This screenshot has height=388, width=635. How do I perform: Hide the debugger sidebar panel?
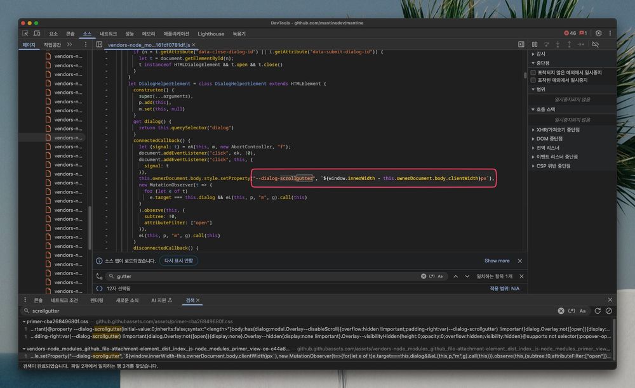pyautogui.click(x=521, y=44)
